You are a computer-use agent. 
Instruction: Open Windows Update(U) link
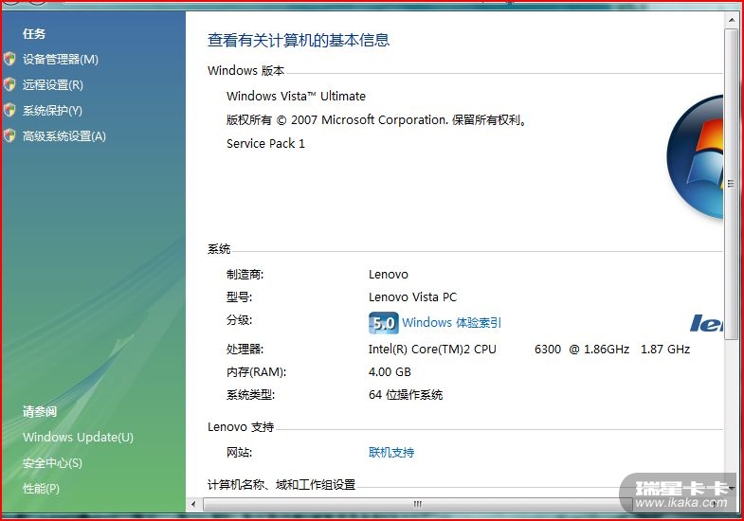click(x=78, y=437)
